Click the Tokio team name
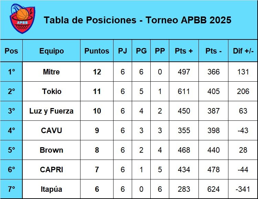258x199 pixels. click(x=52, y=92)
